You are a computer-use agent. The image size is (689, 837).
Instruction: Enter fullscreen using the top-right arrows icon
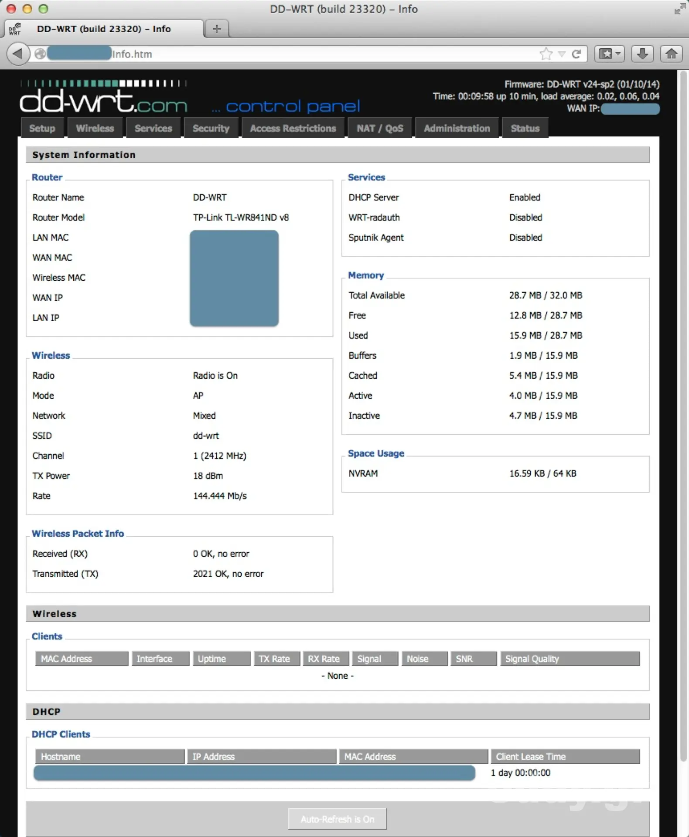pyautogui.click(x=679, y=9)
